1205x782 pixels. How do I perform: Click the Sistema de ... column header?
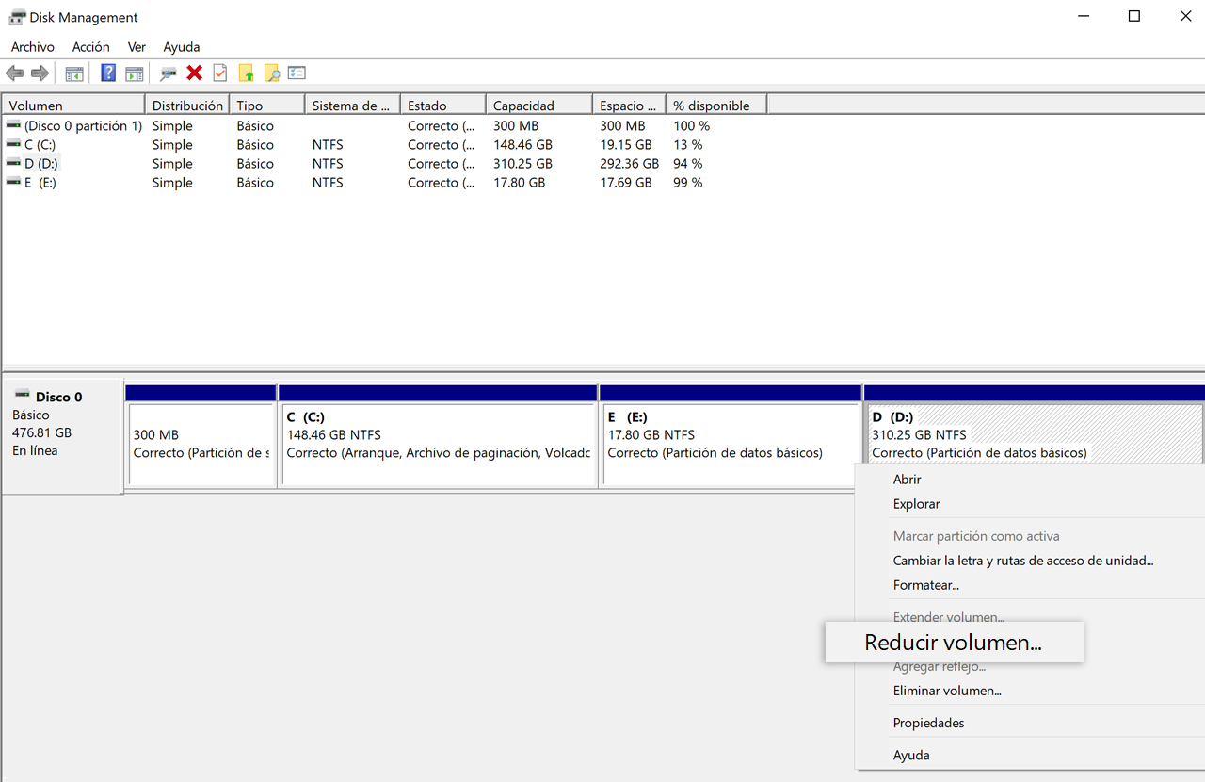[x=353, y=106]
